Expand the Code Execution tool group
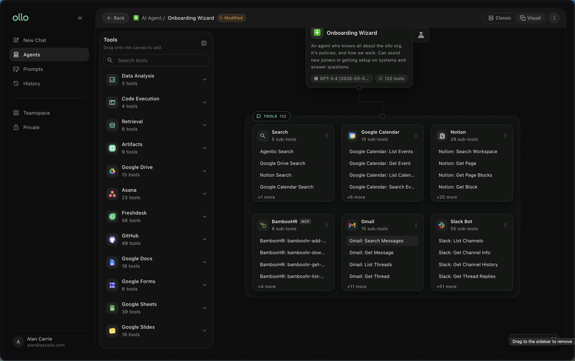This screenshot has height=361, width=575. click(204, 102)
